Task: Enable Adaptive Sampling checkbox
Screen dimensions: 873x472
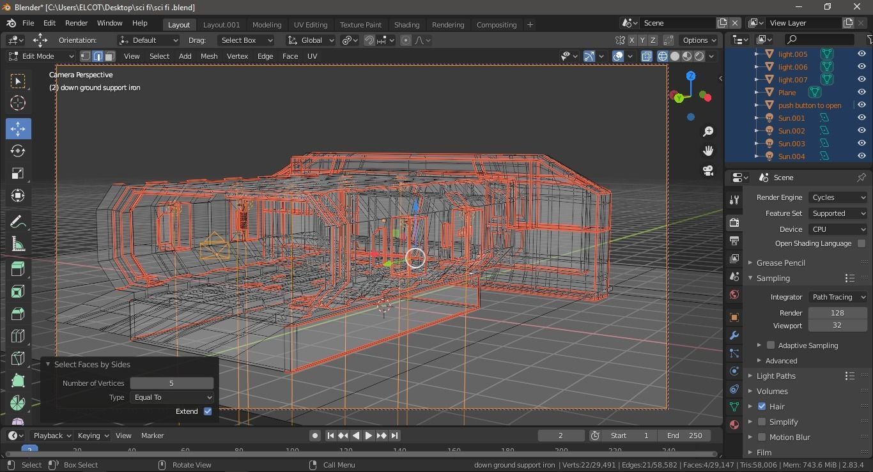Action: click(x=771, y=346)
